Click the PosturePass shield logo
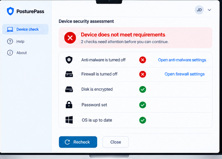This screenshot has width=222, height=159. (x=10, y=11)
